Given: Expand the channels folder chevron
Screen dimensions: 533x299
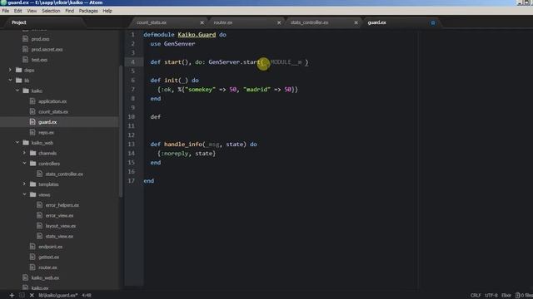Looking at the screenshot, I should pyautogui.click(x=24, y=153).
